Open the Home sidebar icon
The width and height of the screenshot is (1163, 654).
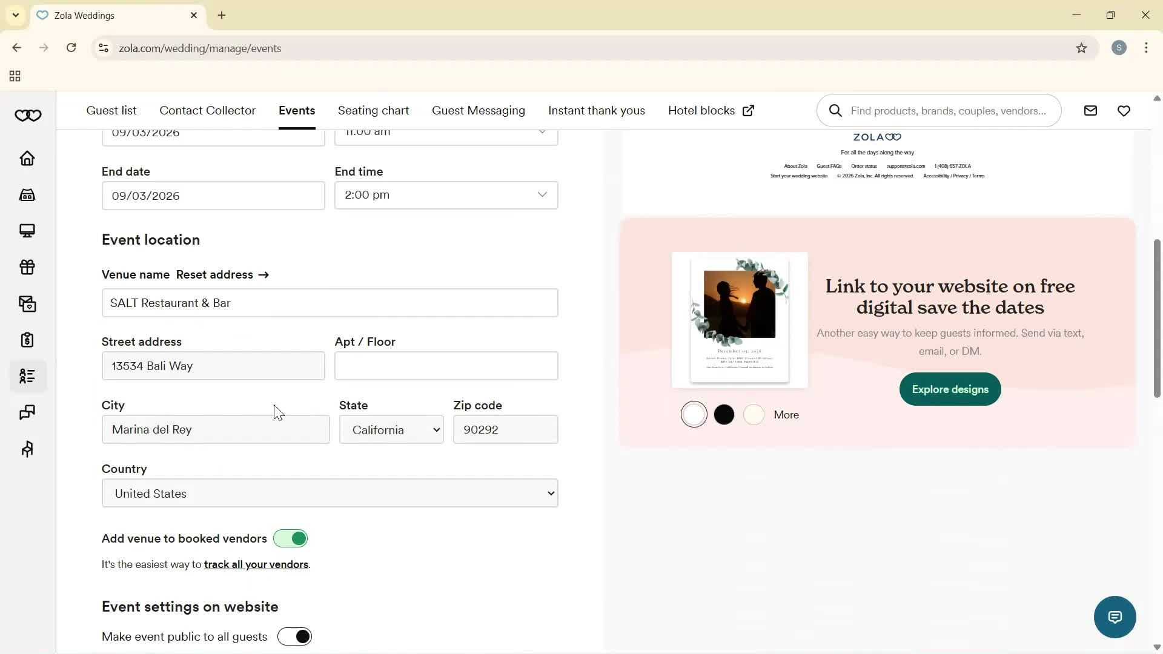27,158
